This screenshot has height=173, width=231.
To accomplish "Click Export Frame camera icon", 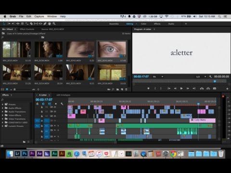I will click(215, 88).
